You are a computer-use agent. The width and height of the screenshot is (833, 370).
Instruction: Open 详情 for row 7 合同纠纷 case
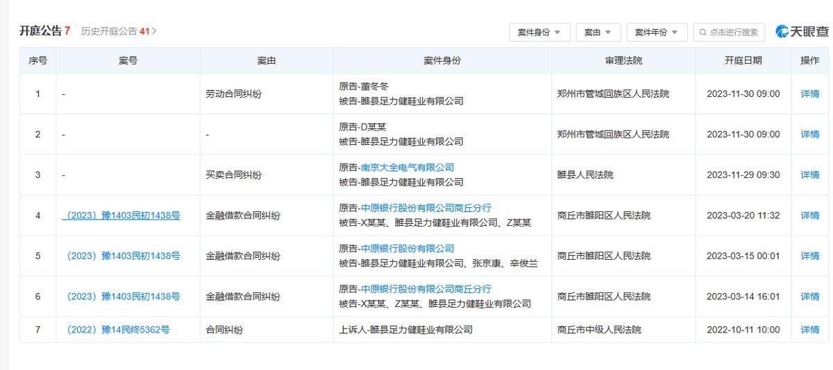click(x=809, y=330)
